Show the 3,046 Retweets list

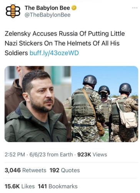[x=25, y=170]
